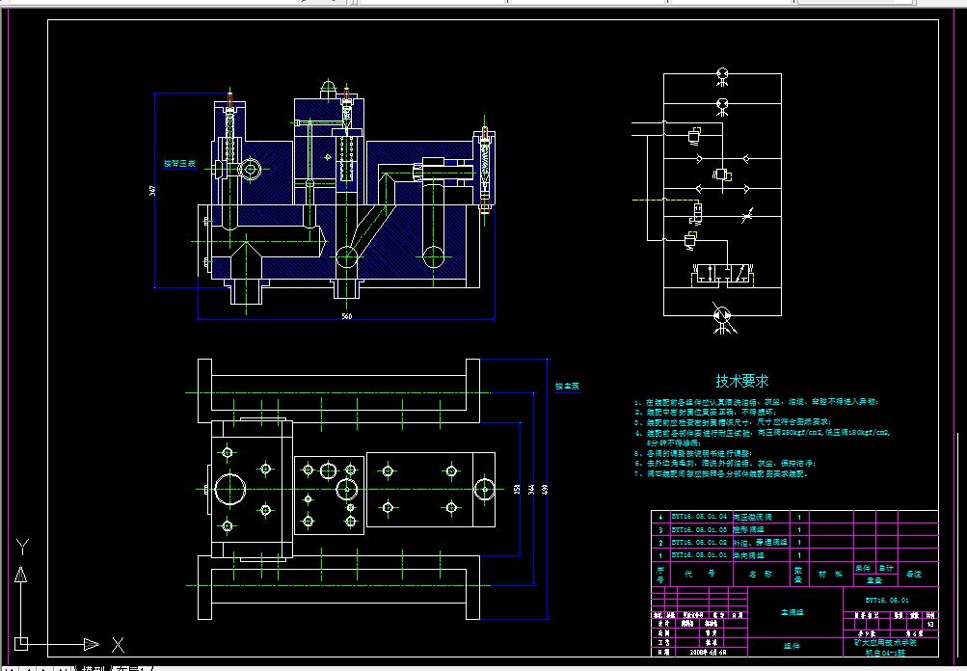Click the 2008 date entry in title block
The image size is (967, 671).
(x=708, y=652)
